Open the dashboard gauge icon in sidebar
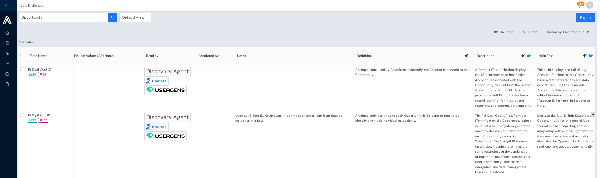Image resolution: width=600 pixels, height=178 pixels. [7, 74]
